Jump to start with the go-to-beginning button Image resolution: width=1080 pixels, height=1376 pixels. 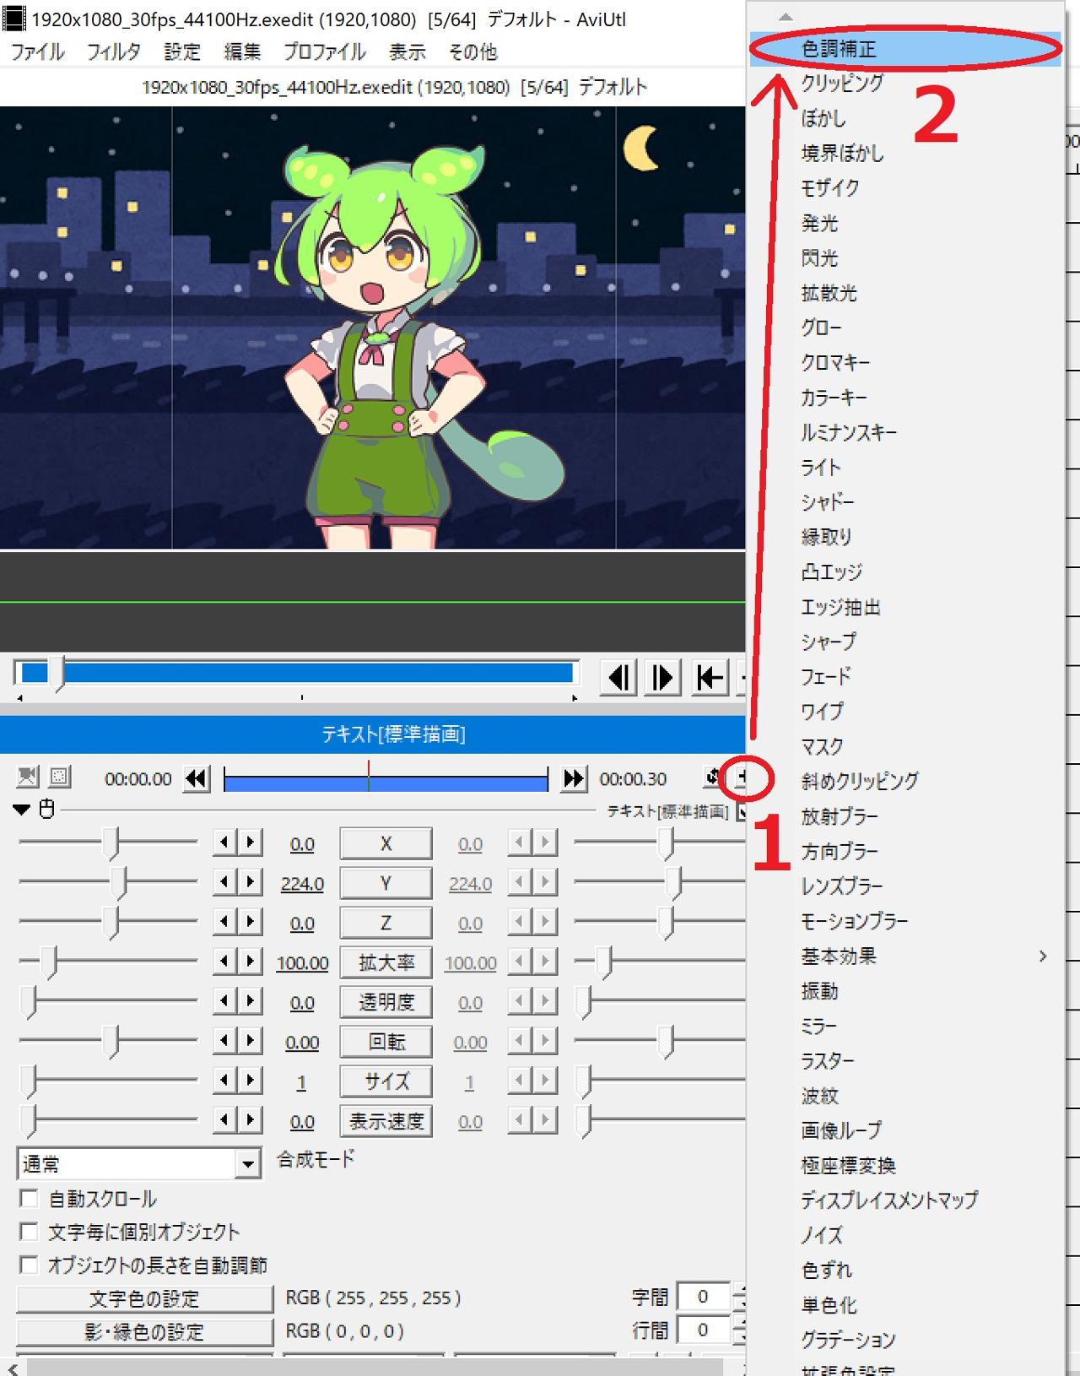click(x=710, y=677)
